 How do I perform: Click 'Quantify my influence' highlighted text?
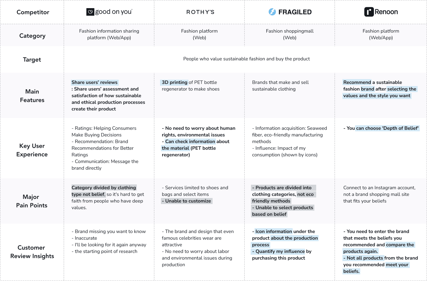(x=280, y=251)
